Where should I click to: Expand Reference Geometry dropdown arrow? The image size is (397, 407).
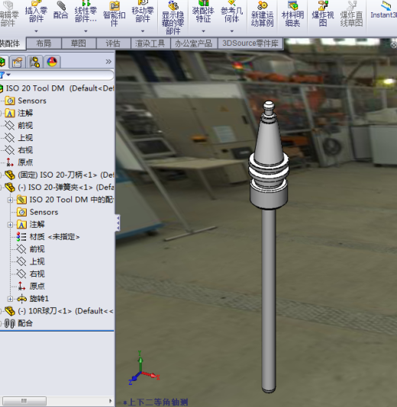point(231,31)
